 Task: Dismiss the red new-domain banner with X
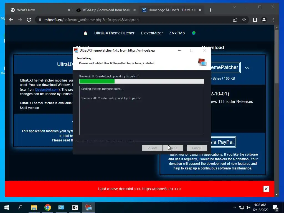[x=266, y=189]
